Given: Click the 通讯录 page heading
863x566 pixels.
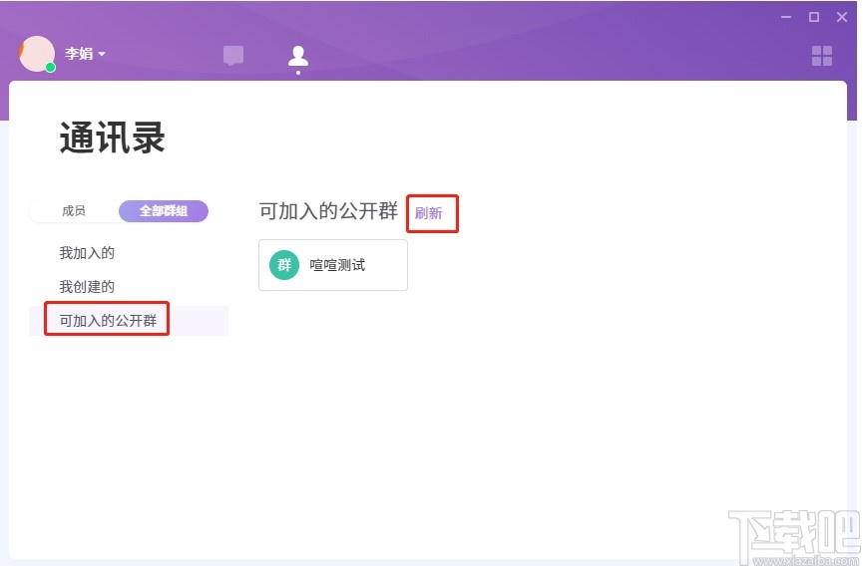Looking at the screenshot, I should point(113,138).
